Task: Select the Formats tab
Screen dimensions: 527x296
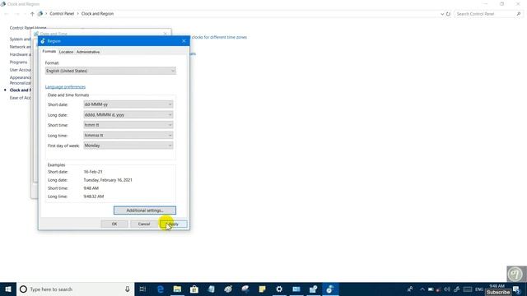Action: coord(49,51)
